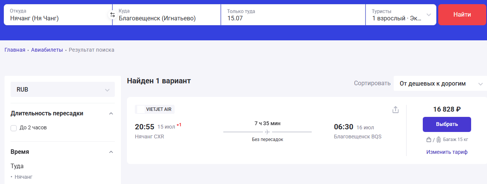The image size is (487, 184).
Task: Tick the 'До 2 часов' checkbox
Action: tap(14, 128)
